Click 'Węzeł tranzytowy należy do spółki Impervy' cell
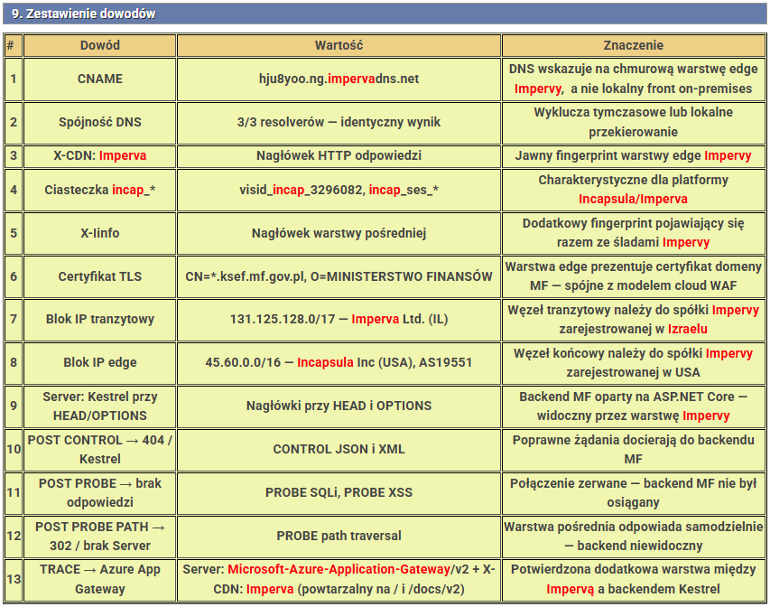Image resolution: width=770 pixels, height=607 pixels. coord(634,320)
